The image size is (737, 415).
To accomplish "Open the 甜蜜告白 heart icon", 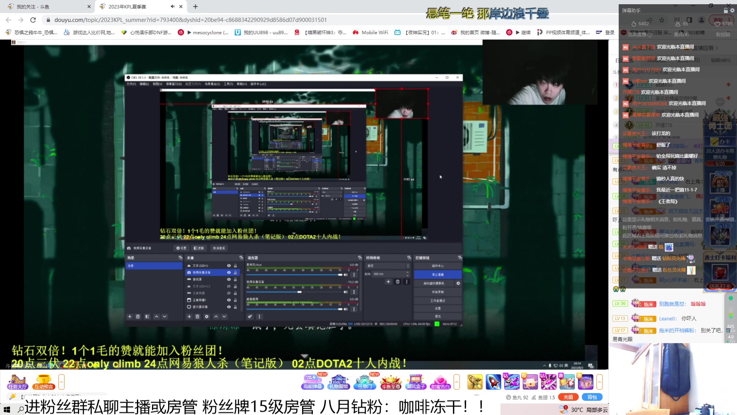I will click(x=440, y=382).
